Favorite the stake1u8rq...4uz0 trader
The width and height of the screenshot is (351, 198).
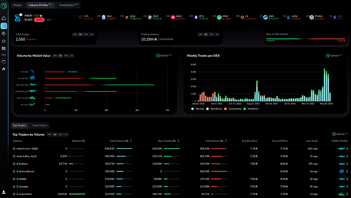pyautogui.click(x=14, y=156)
